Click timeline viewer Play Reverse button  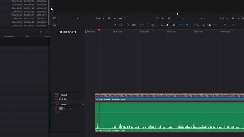(228, 18)
